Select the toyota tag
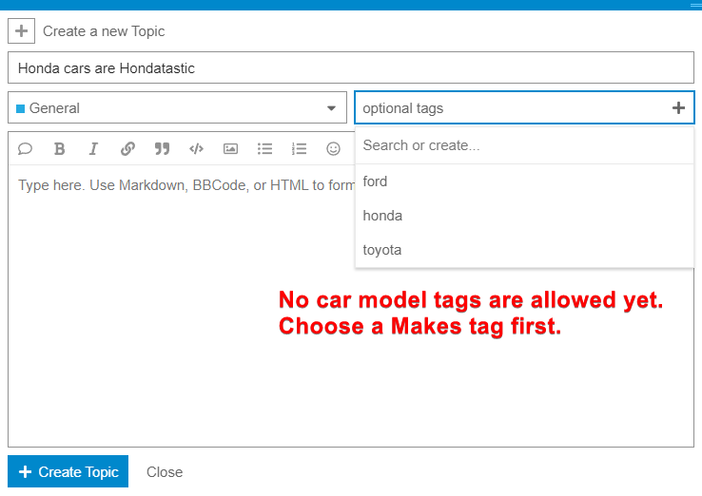This screenshot has height=496, width=702. (524, 250)
